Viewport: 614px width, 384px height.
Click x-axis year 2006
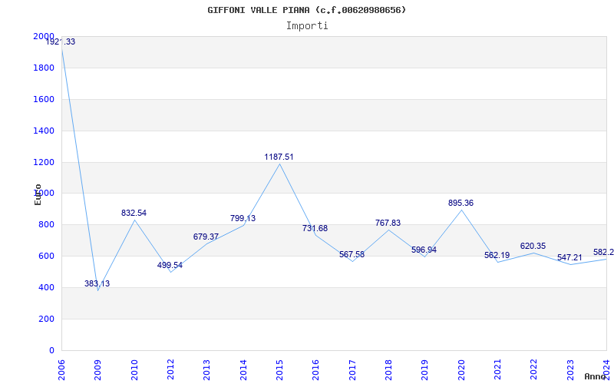coord(61,370)
